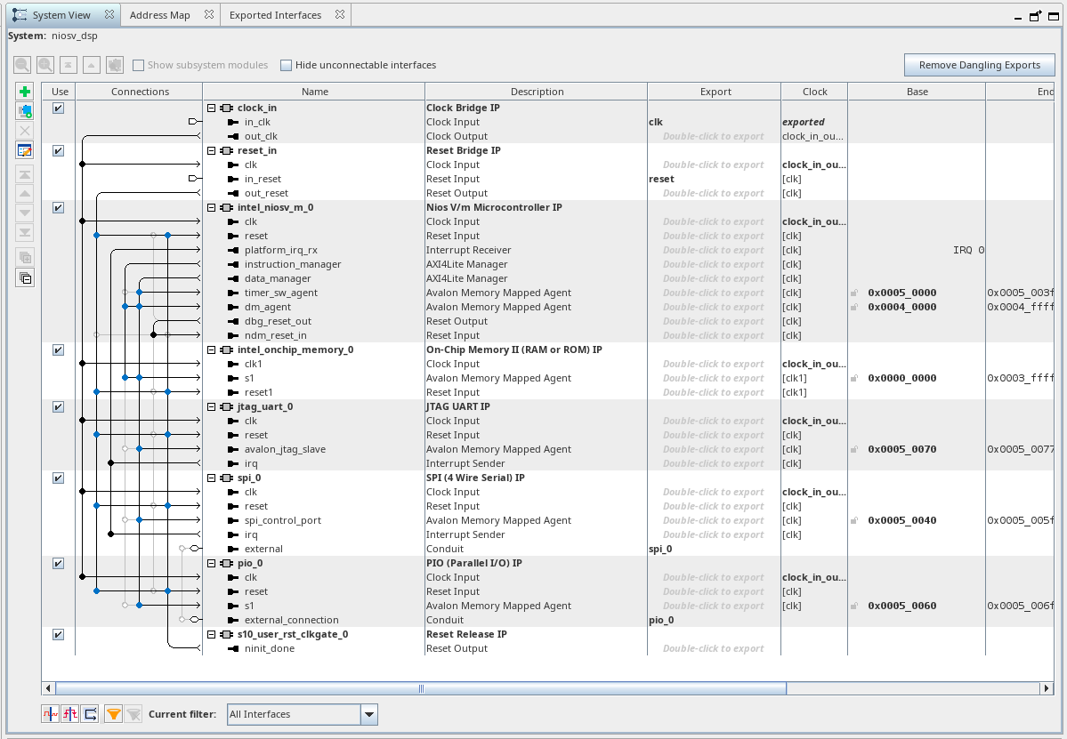Open the edit parameters icon
Viewport: 1067px width, 739px height.
(x=25, y=150)
